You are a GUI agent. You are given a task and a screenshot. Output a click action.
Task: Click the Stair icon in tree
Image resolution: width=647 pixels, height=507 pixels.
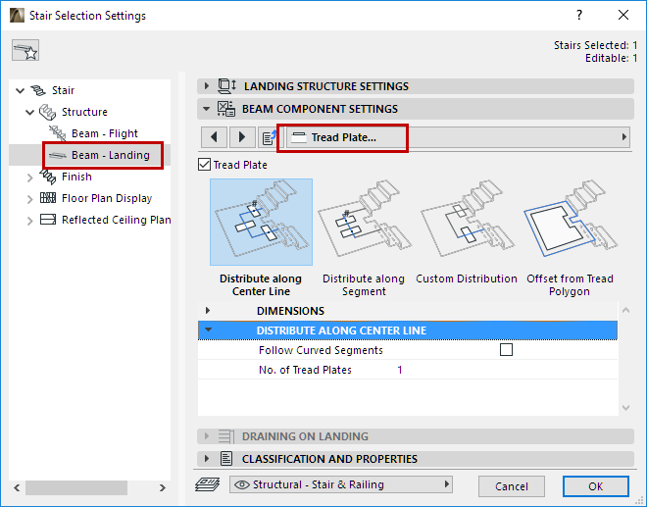(x=39, y=90)
